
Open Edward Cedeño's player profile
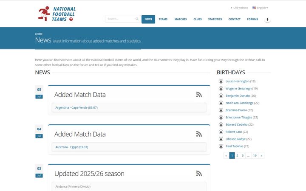pos(237,124)
